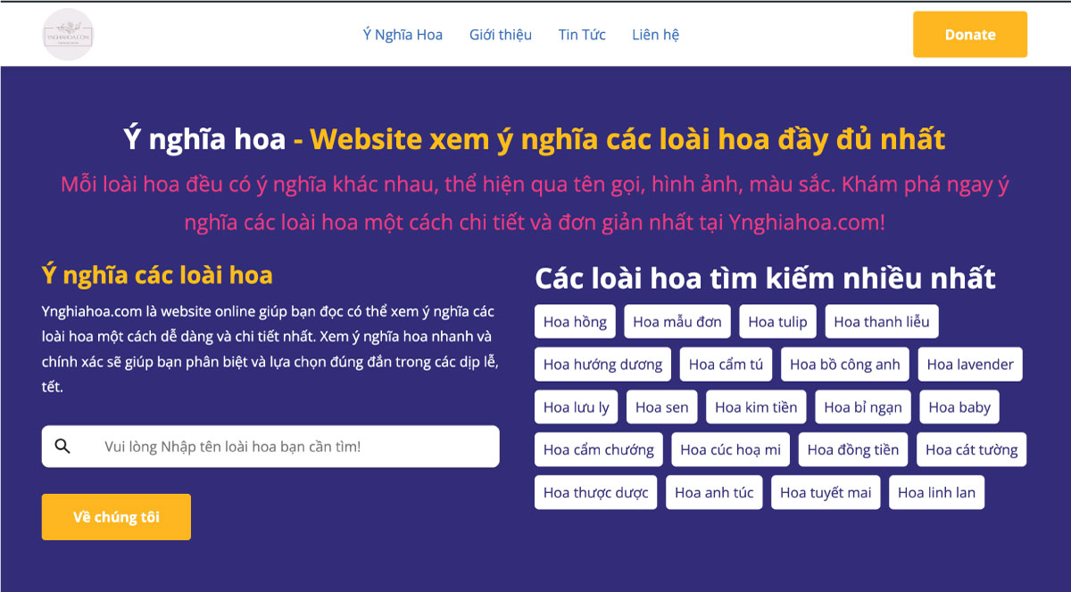Go to the Tin Tức menu item
The image size is (1071, 592).
point(582,35)
